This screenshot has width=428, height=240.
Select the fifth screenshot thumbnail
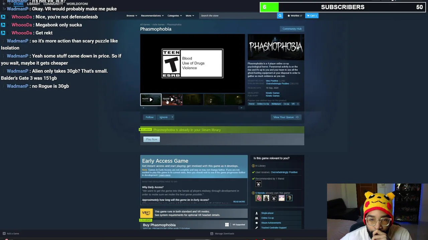(x=235, y=99)
